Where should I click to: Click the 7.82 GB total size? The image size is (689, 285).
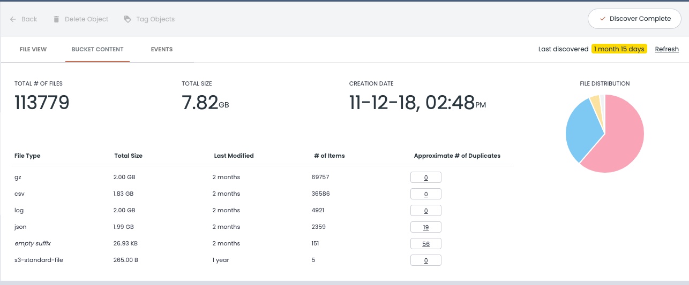[205, 103]
